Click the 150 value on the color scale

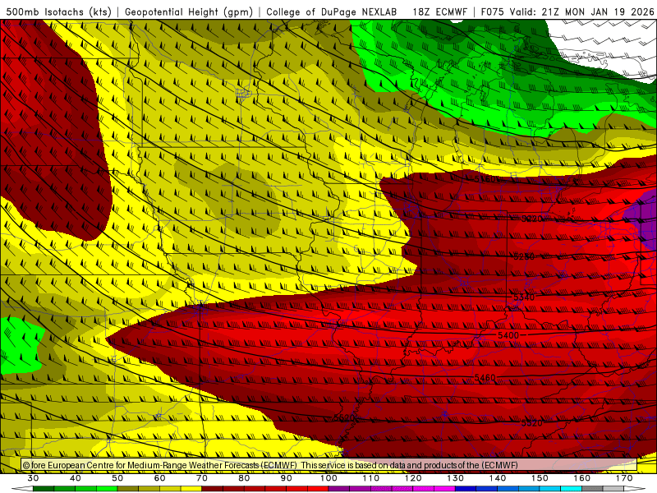(540, 478)
